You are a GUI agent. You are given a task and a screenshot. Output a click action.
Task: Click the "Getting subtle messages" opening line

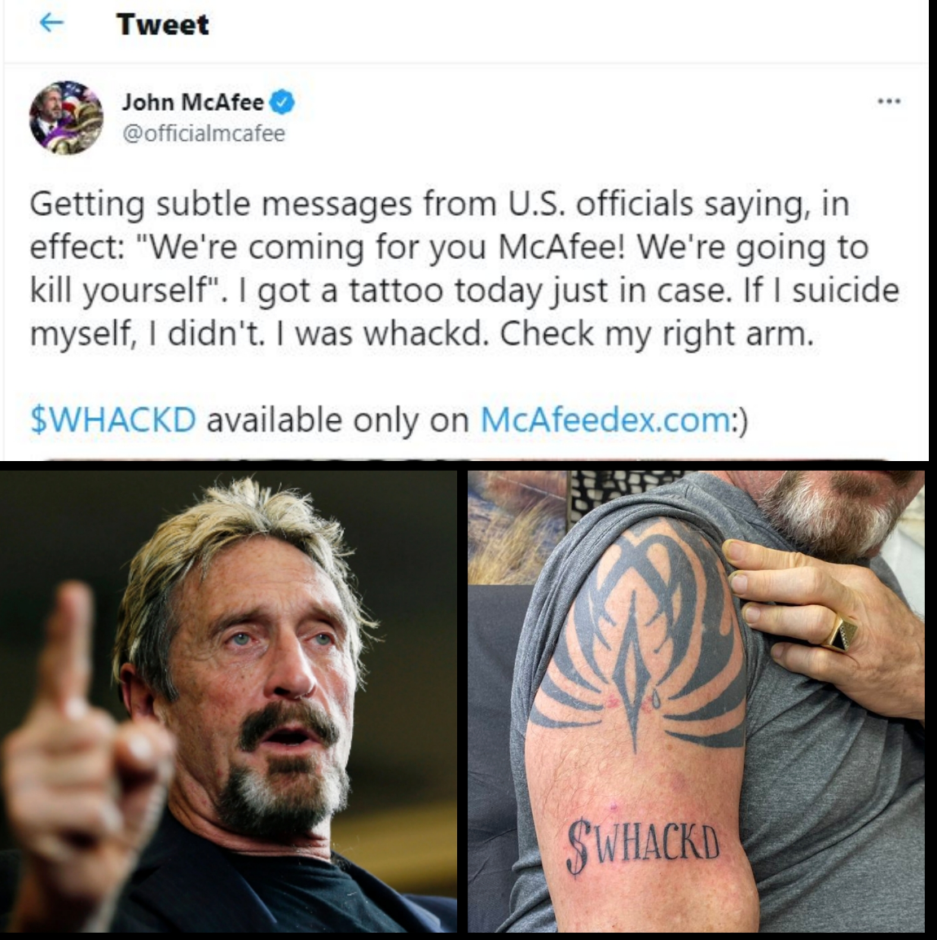pos(439,204)
